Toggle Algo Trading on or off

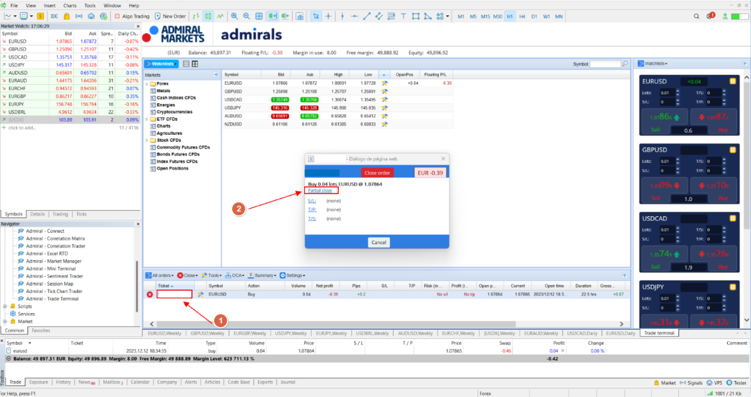point(132,16)
